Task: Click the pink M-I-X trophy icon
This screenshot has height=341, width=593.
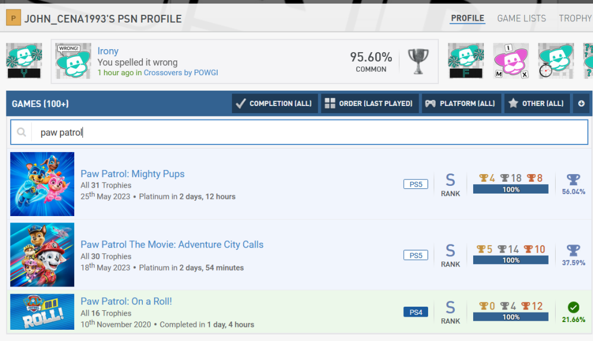Action: click(511, 61)
